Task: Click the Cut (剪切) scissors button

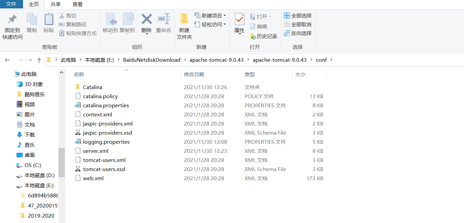Action: pyautogui.click(x=68, y=16)
